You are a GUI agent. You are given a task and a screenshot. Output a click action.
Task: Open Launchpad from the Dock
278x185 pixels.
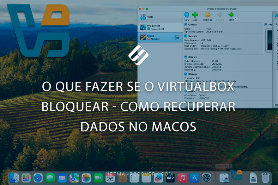tap(26, 178)
